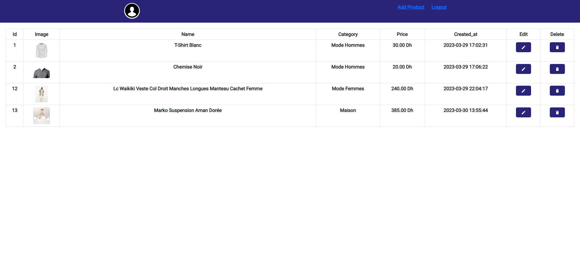This screenshot has width=580, height=280.
Task: View the Marko Suspension lamp image
Action: click(x=41, y=116)
